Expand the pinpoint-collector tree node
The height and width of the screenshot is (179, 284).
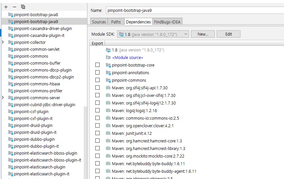click(3, 42)
